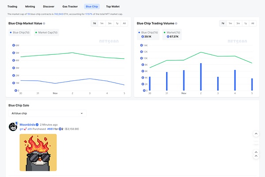The height and width of the screenshot is (177, 265).
Task: Open the flaming Moonbird NFT thumbnail
Action: coord(38,152)
